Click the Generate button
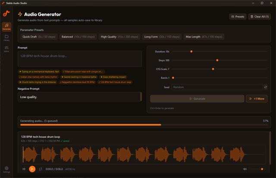The image size is (276, 178). point(197,99)
